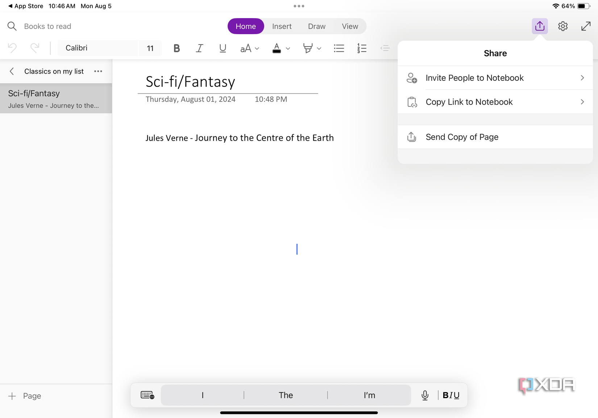Add a new Page
This screenshot has width=598, height=418.
pos(25,396)
